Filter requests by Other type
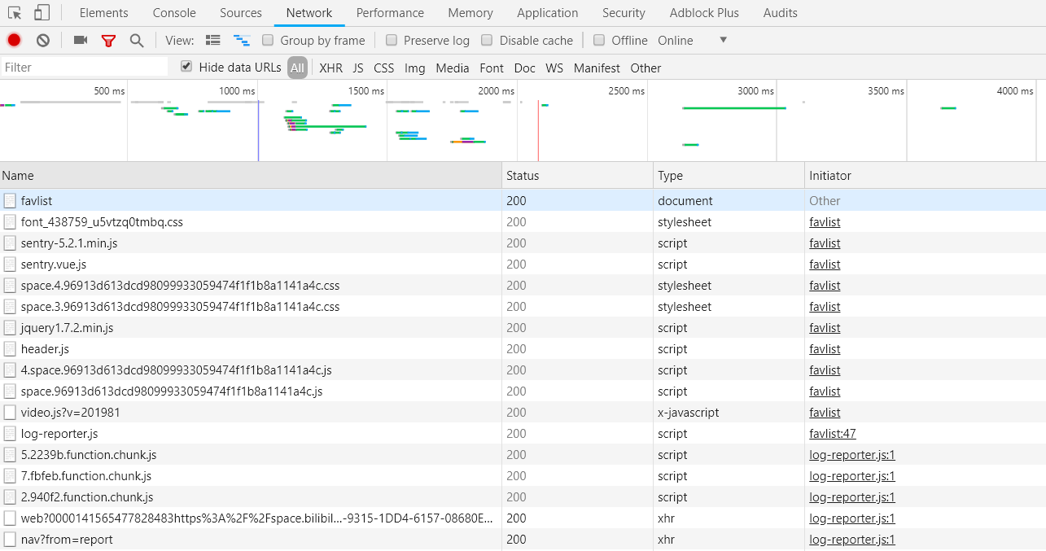This screenshot has height=551, width=1046. click(x=646, y=68)
